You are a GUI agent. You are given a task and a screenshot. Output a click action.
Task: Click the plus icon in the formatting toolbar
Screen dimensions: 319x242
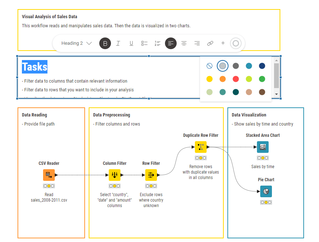(223, 43)
